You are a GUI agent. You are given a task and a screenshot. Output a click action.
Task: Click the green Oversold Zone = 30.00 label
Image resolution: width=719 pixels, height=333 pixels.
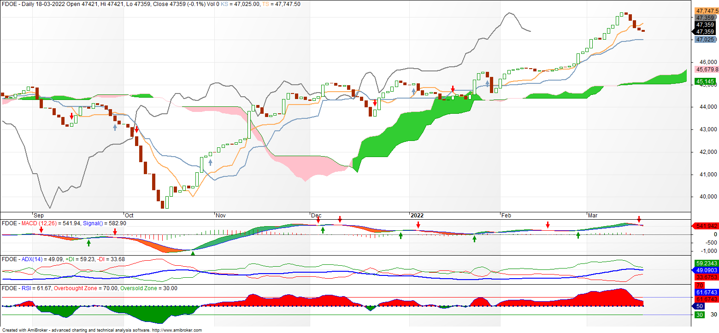tap(149, 288)
